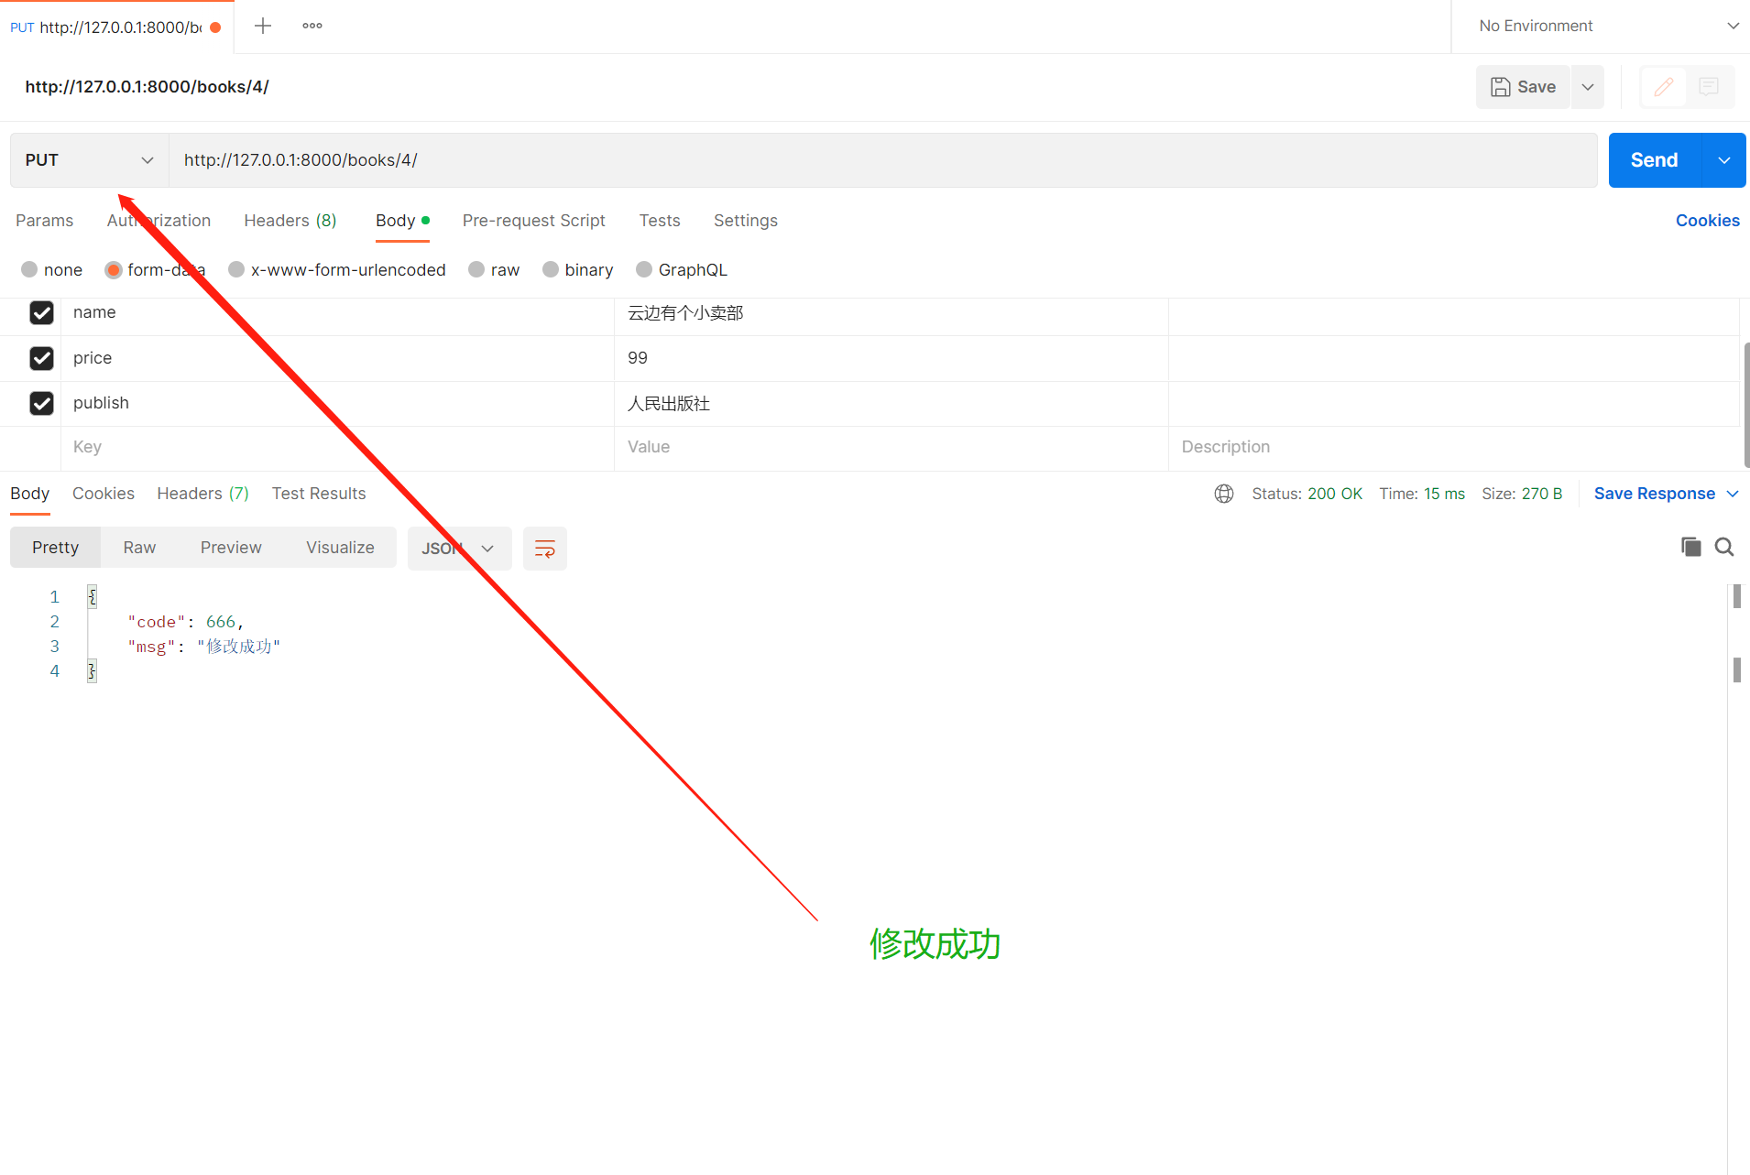Click the empty Key field
The height and width of the screenshot is (1175, 1750).
coord(337,447)
